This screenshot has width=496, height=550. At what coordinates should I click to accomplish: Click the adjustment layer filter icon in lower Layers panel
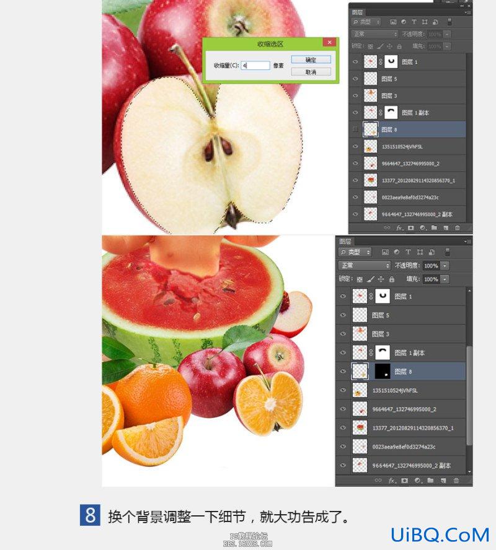click(397, 252)
